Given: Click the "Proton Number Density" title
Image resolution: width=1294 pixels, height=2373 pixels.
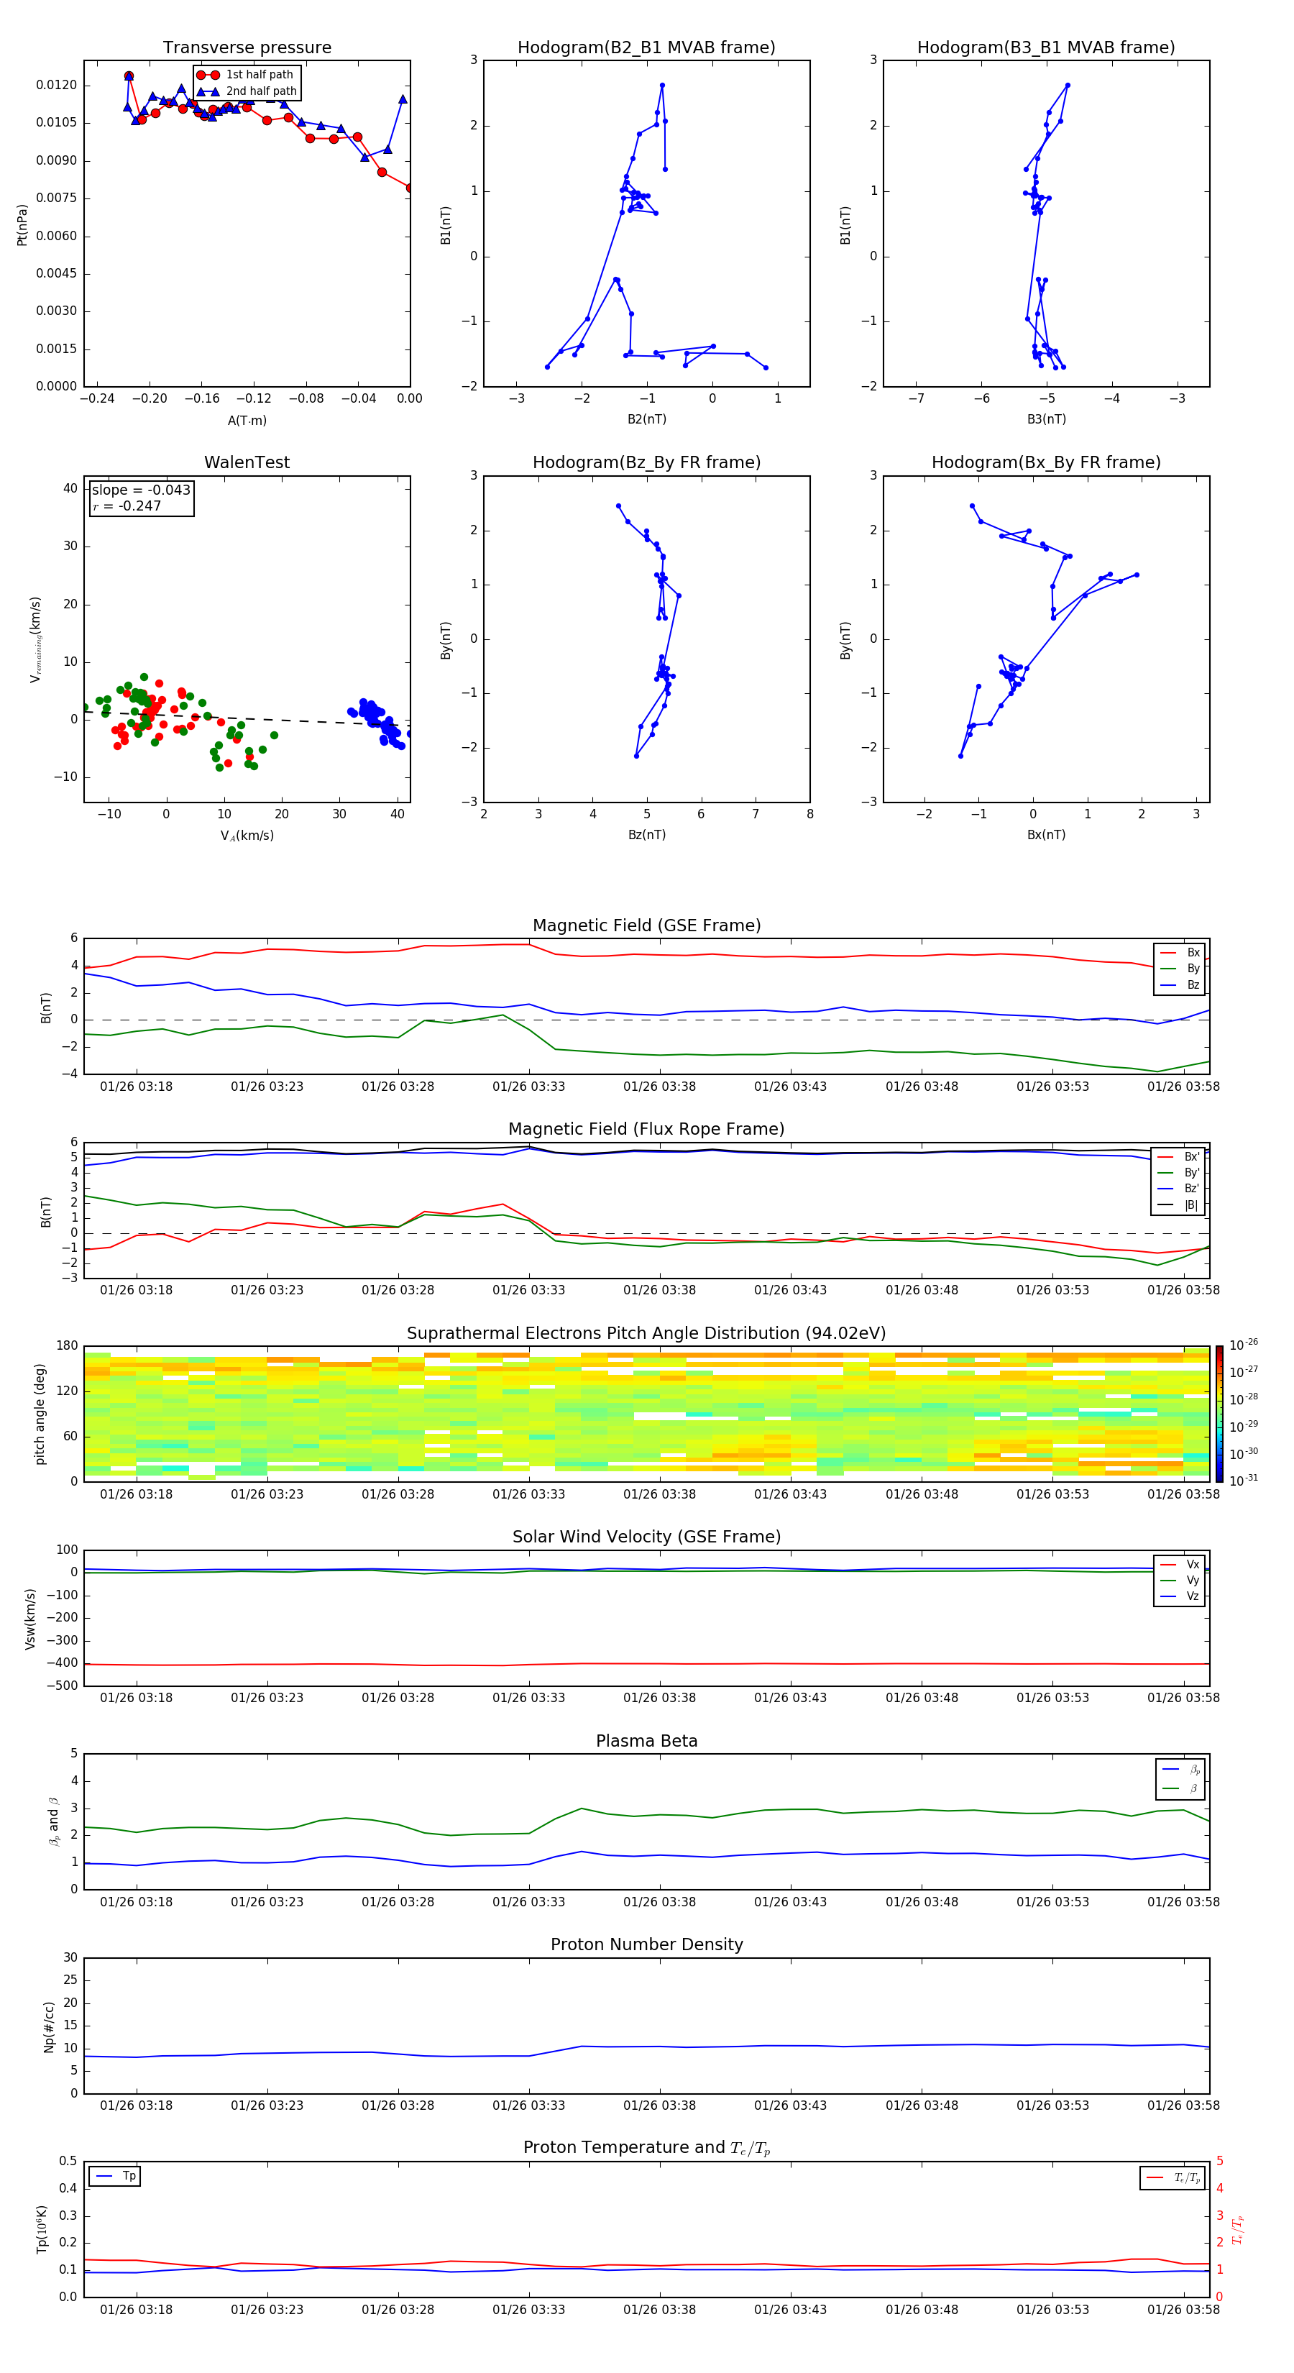Looking at the screenshot, I should [646, 1946].
